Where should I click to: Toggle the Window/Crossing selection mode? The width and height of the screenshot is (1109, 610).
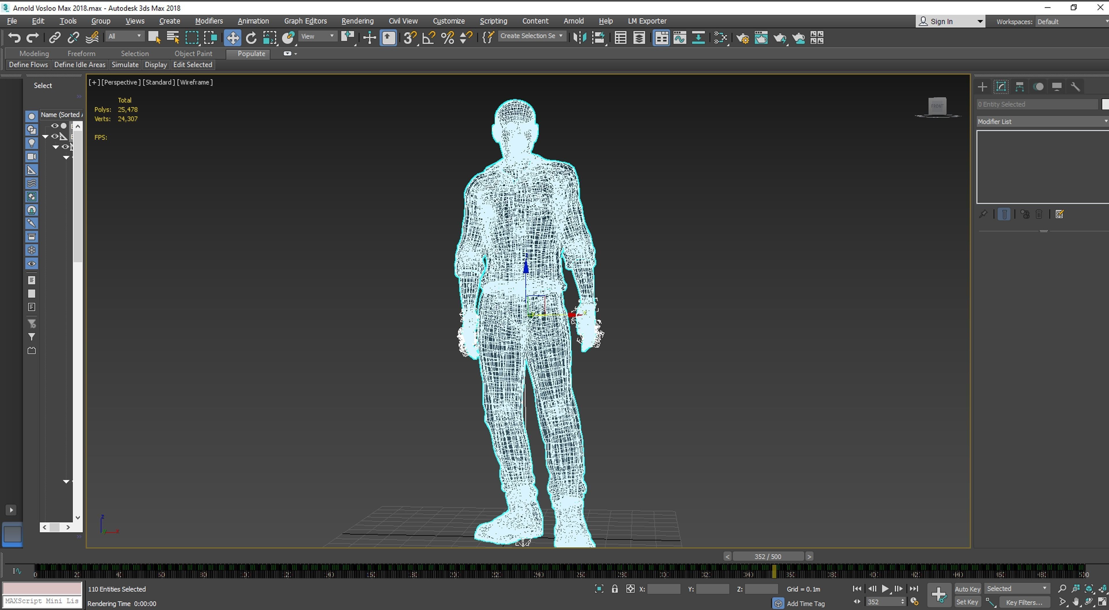pos(211,38)
